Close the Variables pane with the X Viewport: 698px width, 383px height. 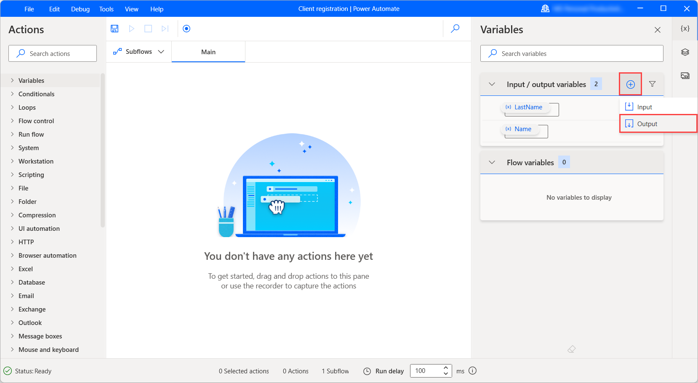(x=657, y=29)
